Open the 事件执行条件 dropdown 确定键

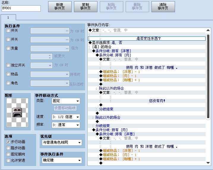[62, 161]
